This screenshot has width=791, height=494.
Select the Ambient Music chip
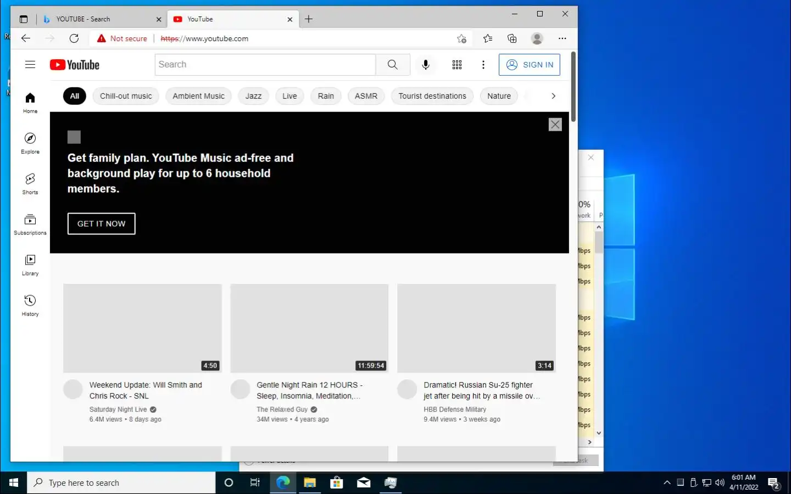(x=198, y=96)
